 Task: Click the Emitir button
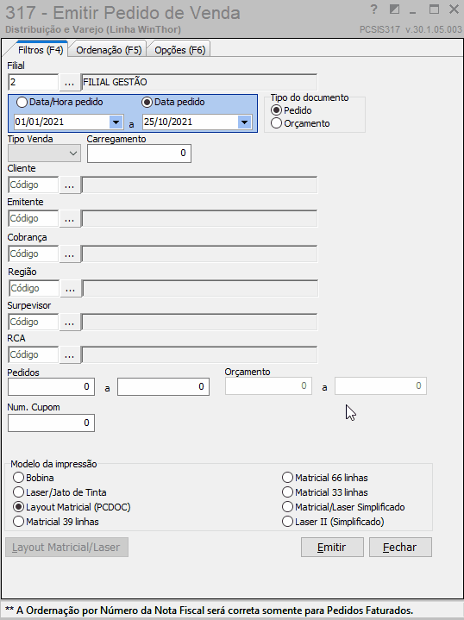[x=332, y=548]
